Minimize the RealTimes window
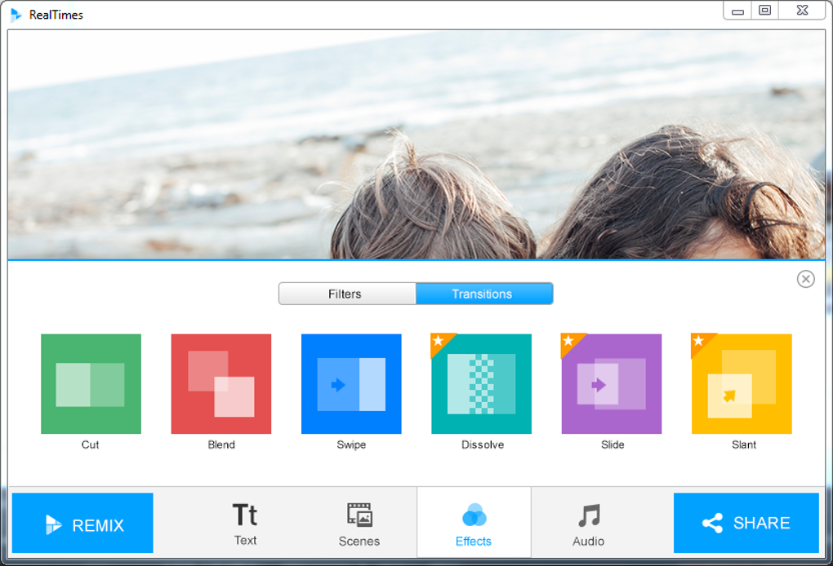833x566 pixels. tap(737, 11)
